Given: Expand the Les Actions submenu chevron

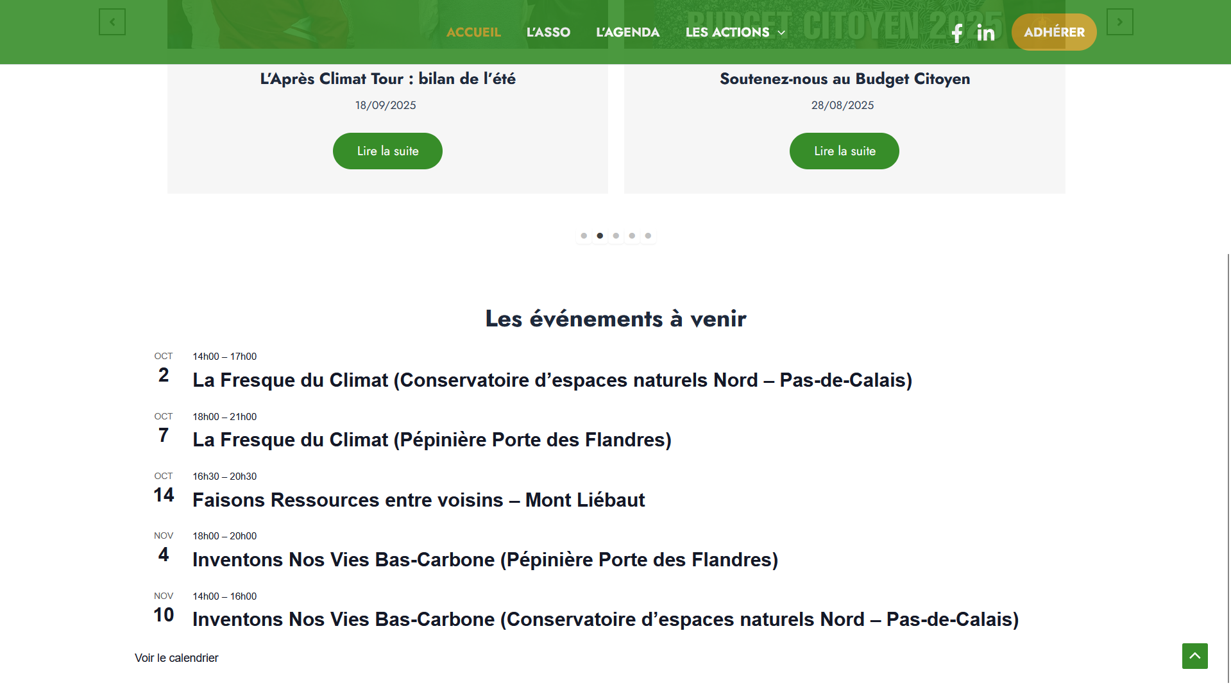Looking at the screenshot, I should click(x=781, y=33).
